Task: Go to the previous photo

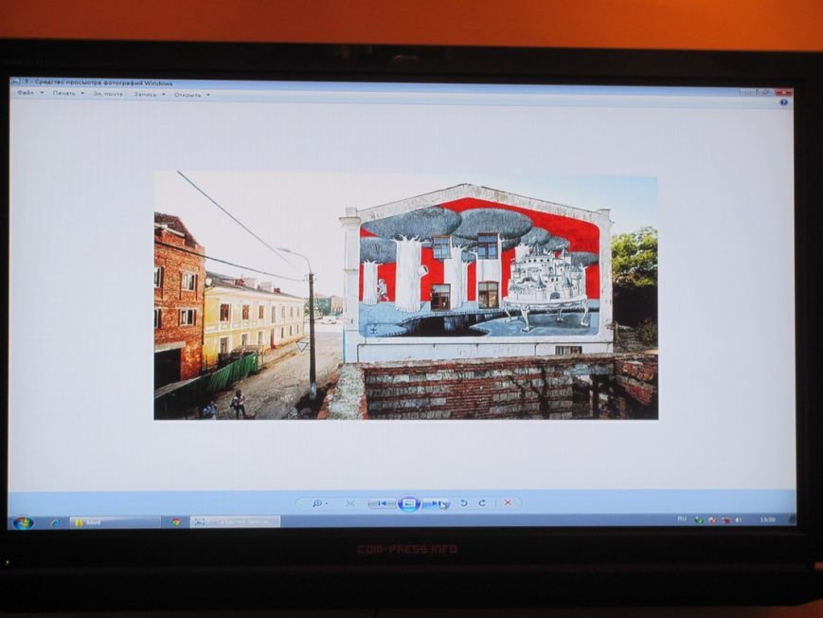Action: 382,503
